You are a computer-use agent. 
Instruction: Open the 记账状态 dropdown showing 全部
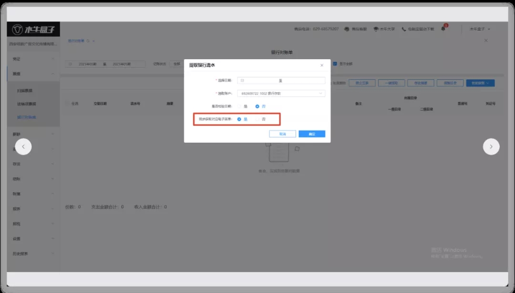[x=177, y=64]
